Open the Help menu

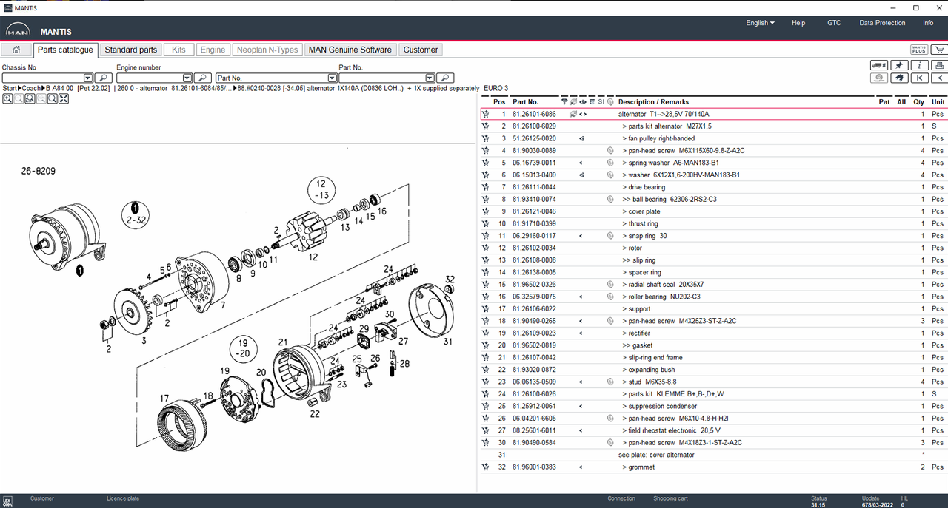798,23
